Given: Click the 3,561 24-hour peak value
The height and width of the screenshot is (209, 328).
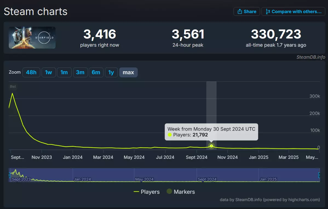Looking at the screenshot, I should [x=188, y=34].
